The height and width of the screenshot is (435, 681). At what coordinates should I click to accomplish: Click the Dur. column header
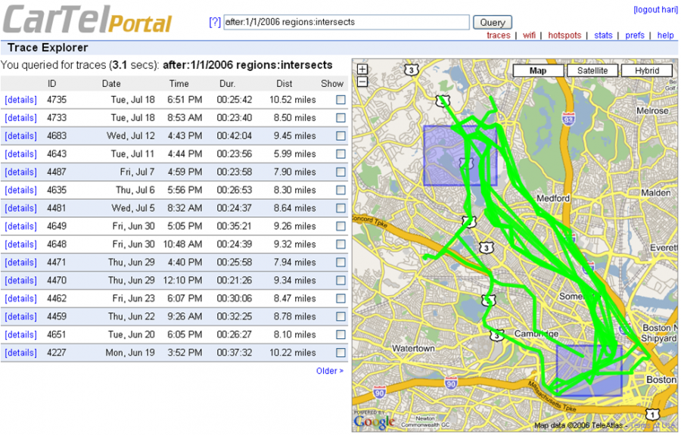tap(227, 84)
